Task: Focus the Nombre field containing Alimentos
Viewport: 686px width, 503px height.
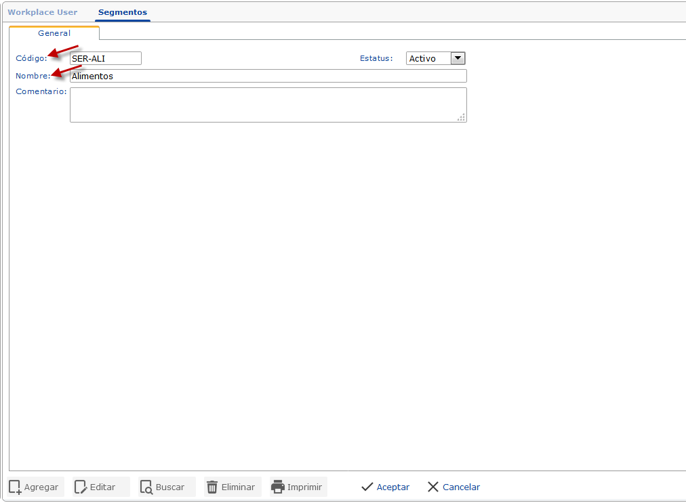Action: [x=268, y=76]
